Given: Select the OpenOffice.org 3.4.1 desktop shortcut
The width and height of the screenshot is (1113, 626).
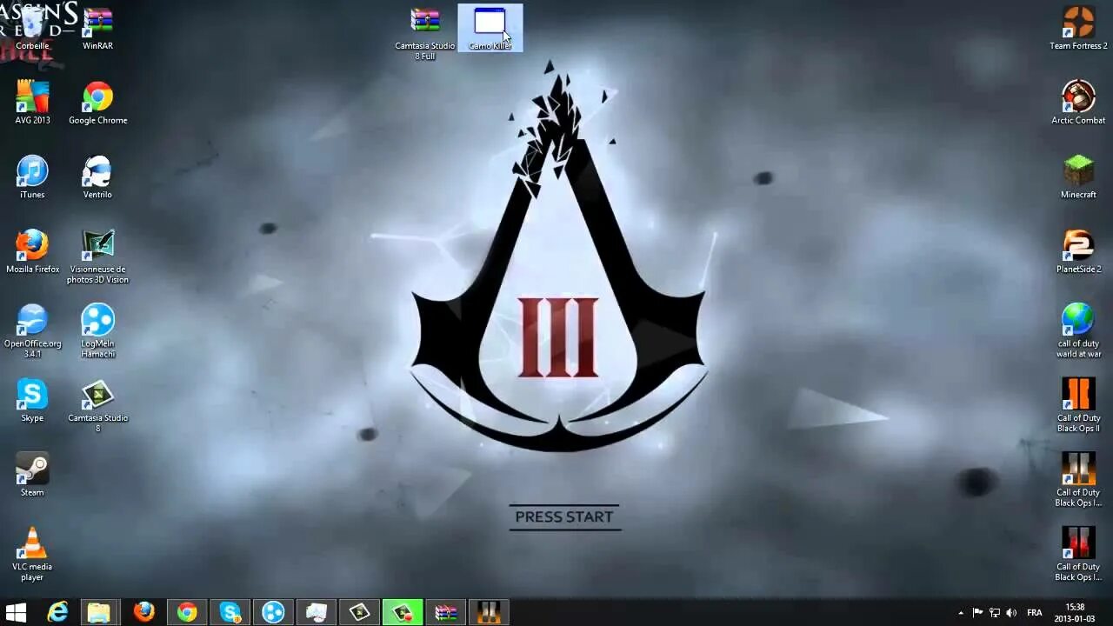Looking at the screenshot, I should tap(32, 330).
